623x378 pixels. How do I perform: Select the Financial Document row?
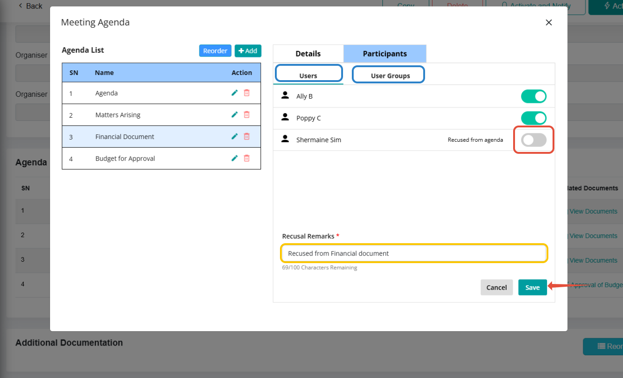161,137
